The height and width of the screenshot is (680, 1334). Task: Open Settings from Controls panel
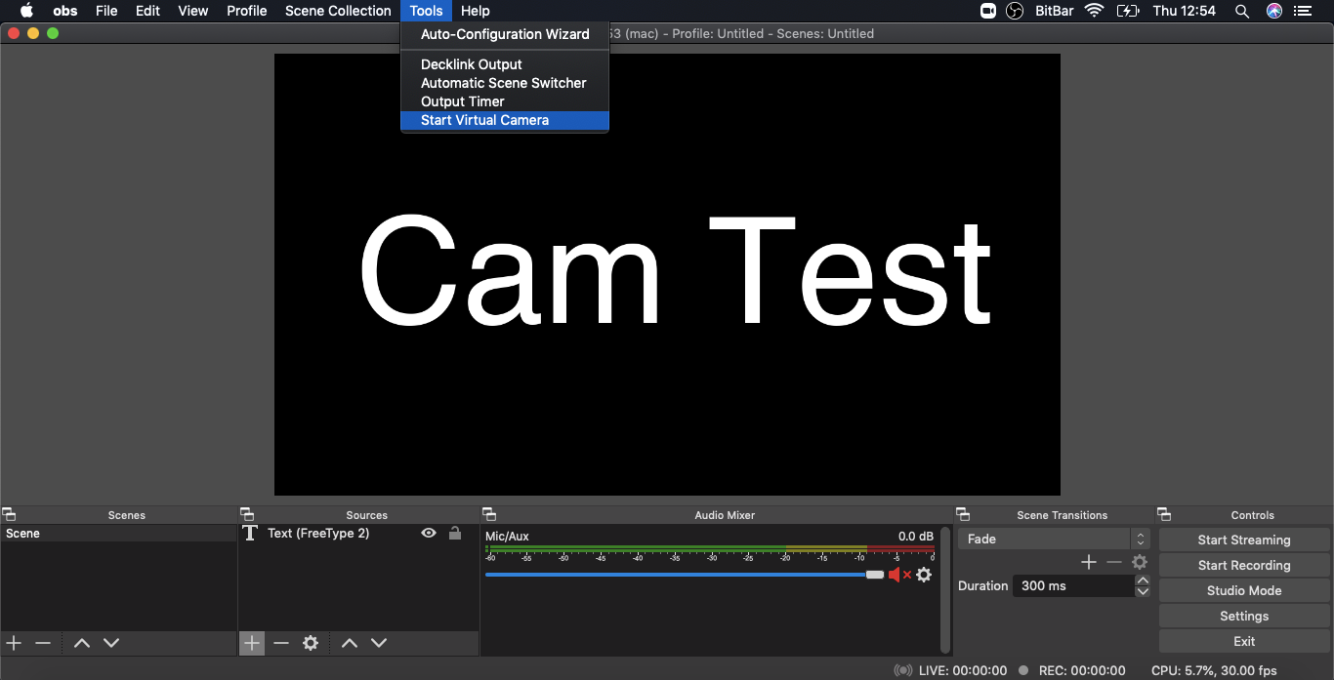point(1244,616)
